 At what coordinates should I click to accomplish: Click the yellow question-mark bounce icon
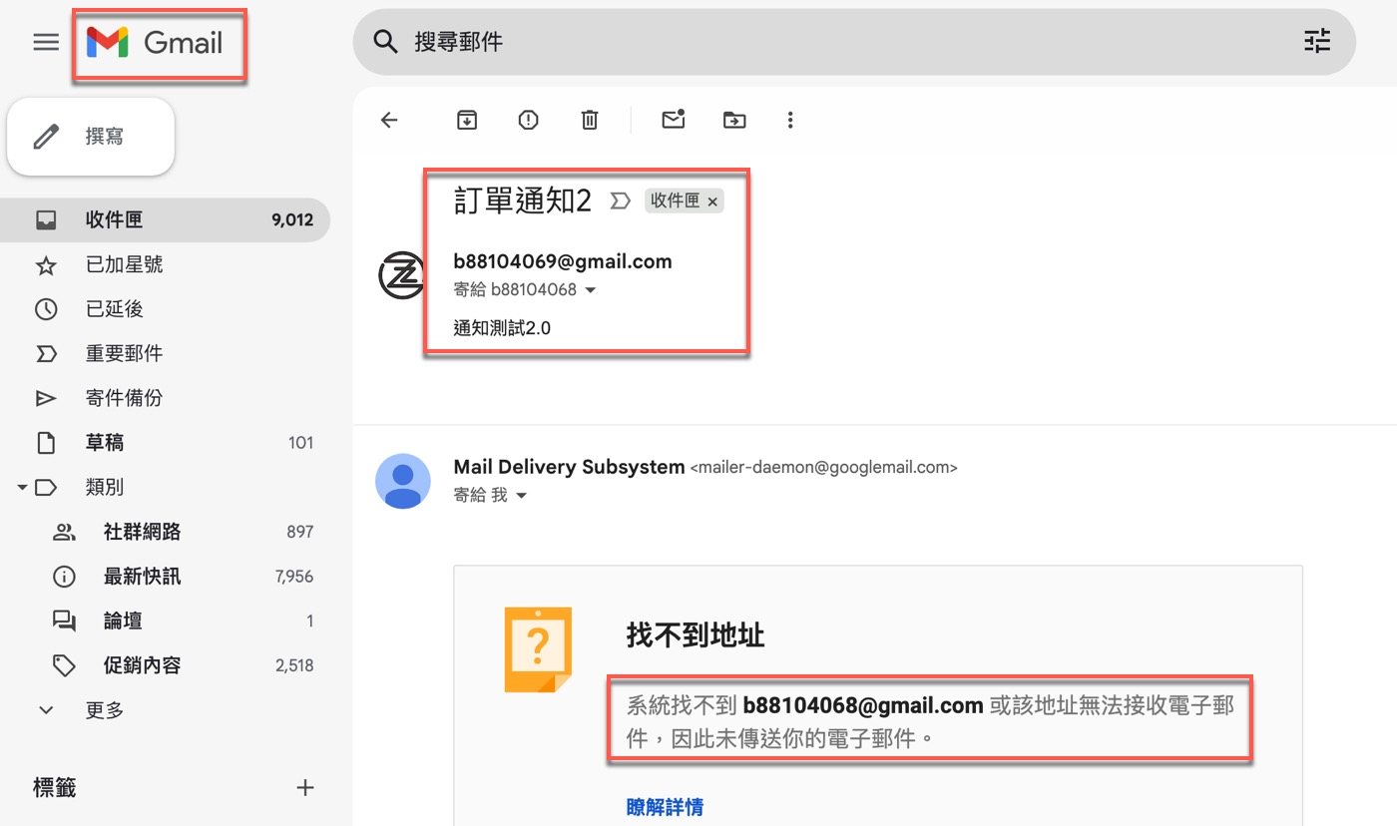(x=538, y=648)
